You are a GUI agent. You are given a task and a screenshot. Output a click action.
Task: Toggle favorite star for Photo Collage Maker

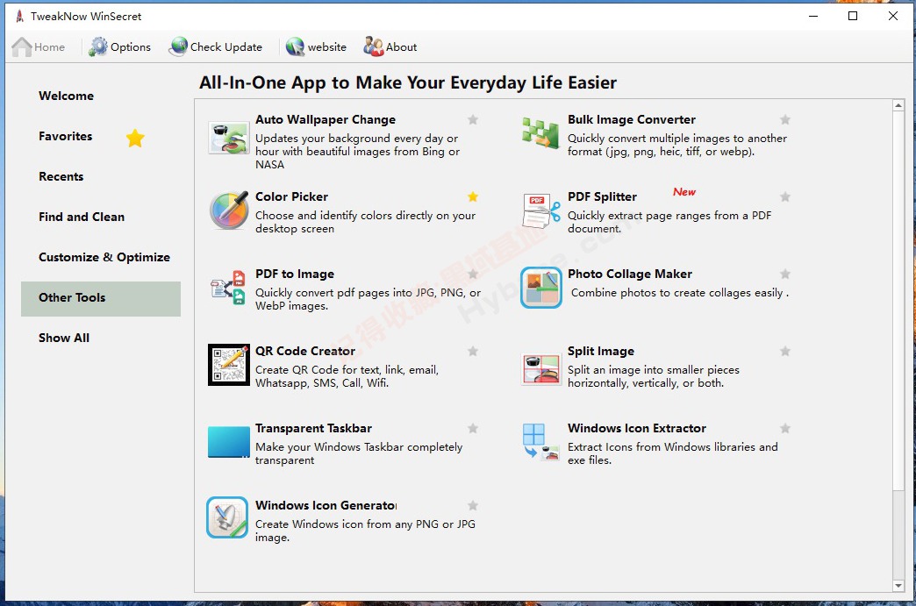click(x=785, y=274)
